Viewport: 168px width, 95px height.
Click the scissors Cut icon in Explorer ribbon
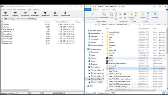[x=116, y=13]
